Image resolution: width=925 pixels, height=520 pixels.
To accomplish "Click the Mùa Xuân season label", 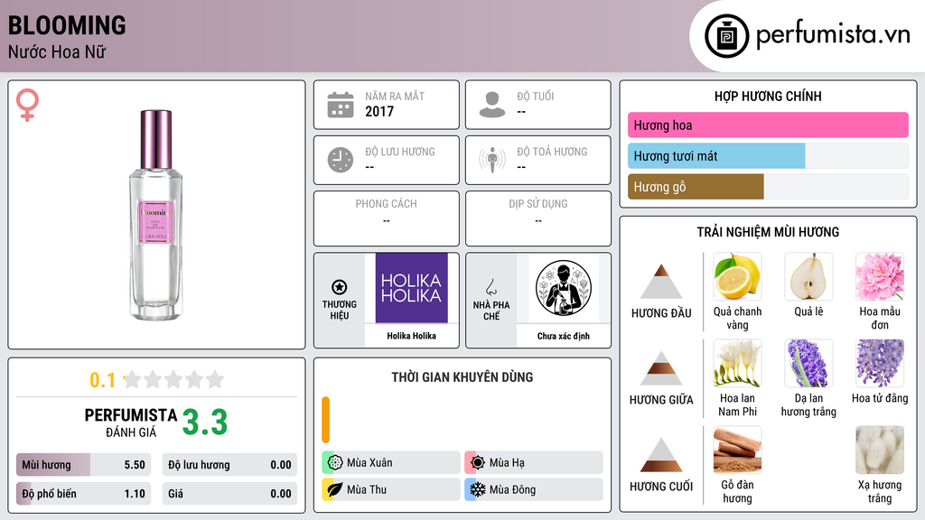I will pyautogui.click(x=369, y=463).
